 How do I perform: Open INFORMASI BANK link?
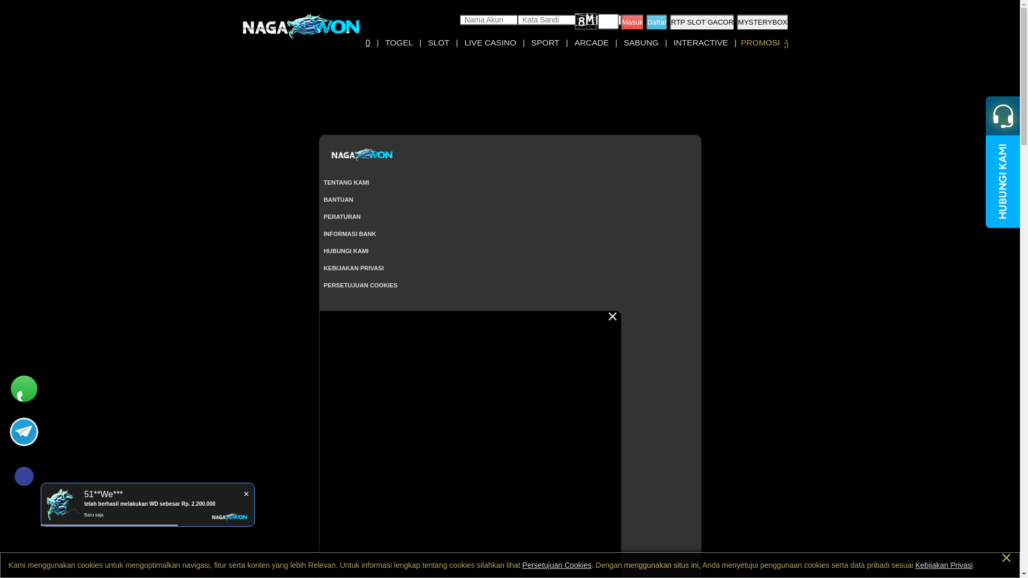(x=350, y=234)
